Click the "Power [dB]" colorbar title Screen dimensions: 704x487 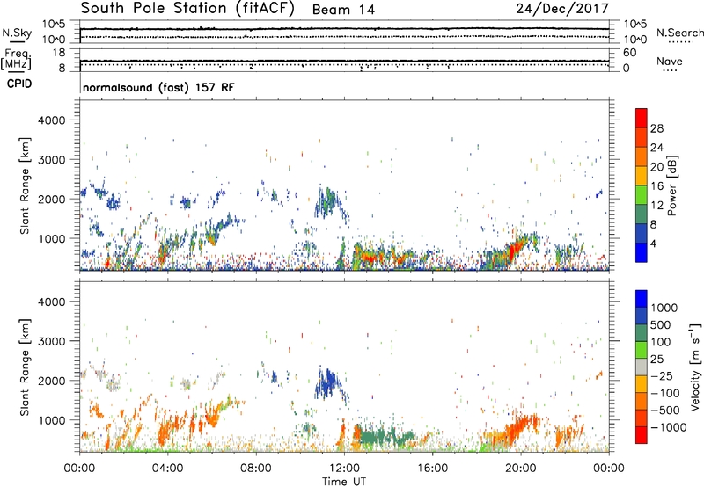pyautogui.click(x=672, y=185)
